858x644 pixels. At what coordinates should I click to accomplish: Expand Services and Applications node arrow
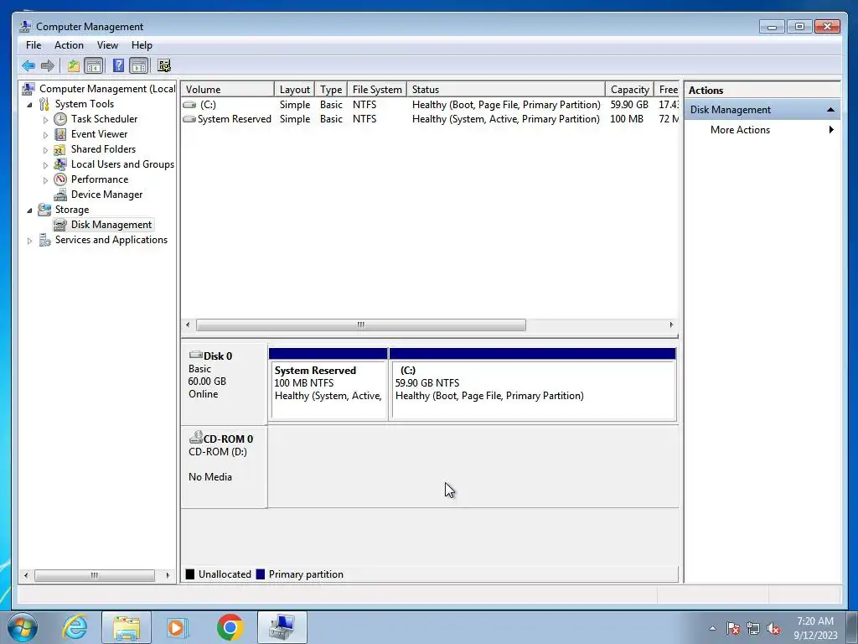pos(29,241)
